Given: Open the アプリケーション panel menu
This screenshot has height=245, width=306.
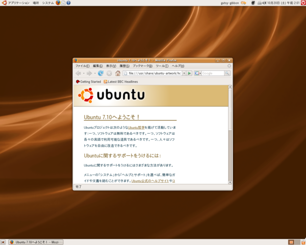Looking at the screenshot, I should (18, 3).
